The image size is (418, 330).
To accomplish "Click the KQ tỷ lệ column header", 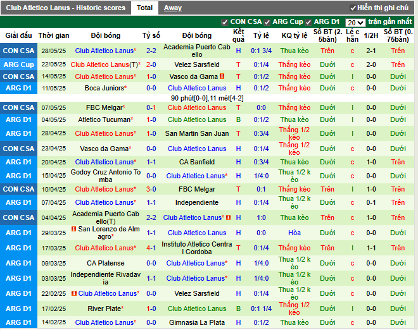I will pyautogui.click(x=294, y=35).
